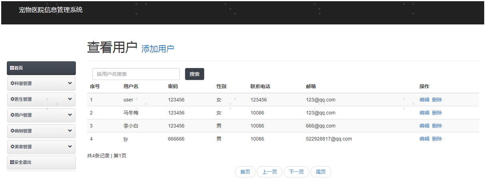Click the email 666@qq.com
Screen dimensions: 485x183
[321, 126]
